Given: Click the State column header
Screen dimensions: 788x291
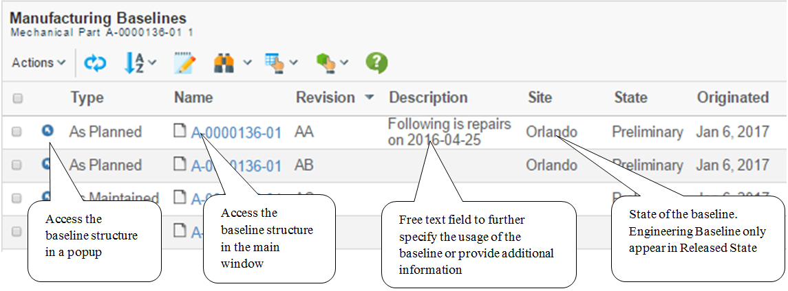Looking at the screenshot, I should tap(630, 98).
